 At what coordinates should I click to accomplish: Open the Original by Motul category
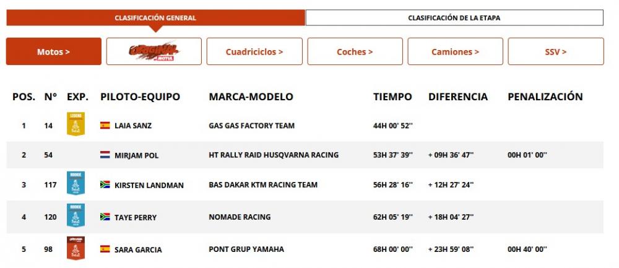(154, 51)
